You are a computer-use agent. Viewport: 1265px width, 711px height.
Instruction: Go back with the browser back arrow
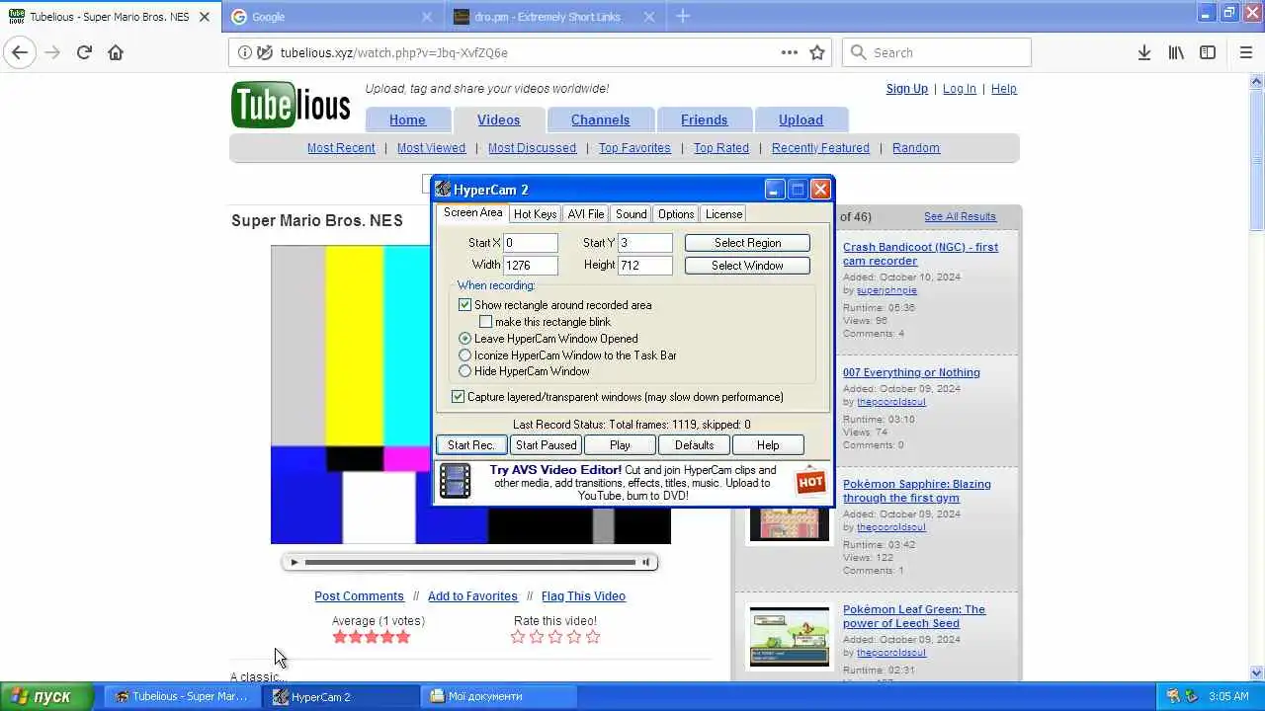20,52
